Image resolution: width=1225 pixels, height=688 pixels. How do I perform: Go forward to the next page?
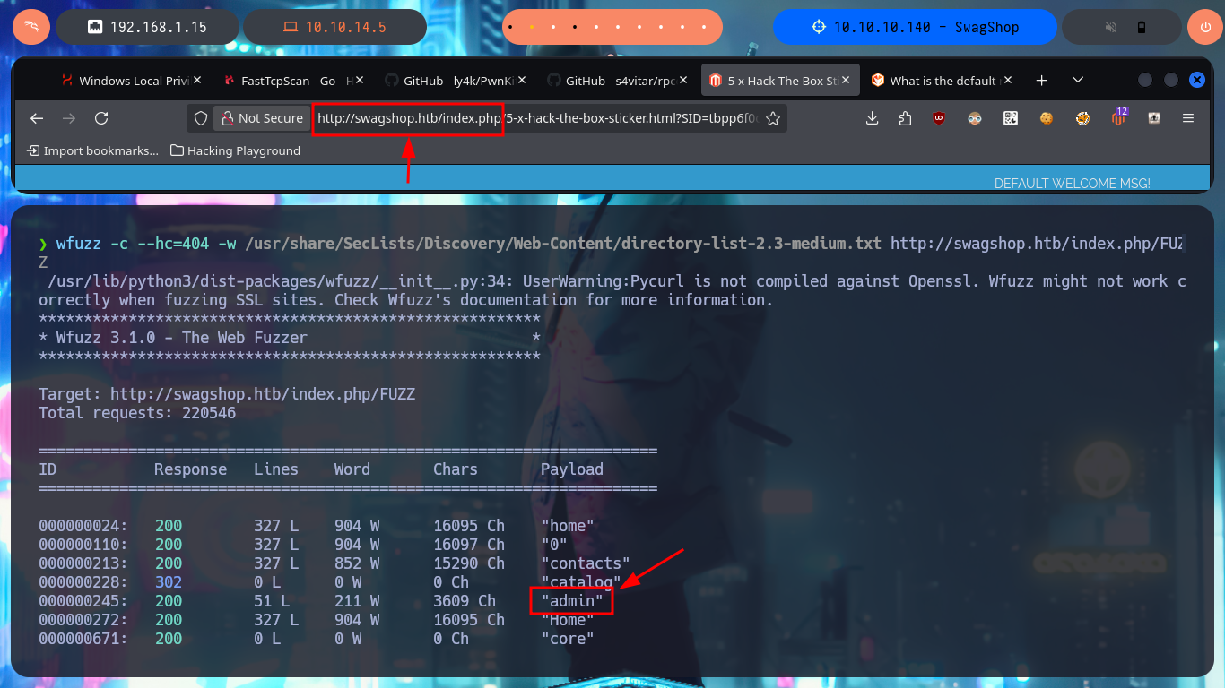point(69,118)
